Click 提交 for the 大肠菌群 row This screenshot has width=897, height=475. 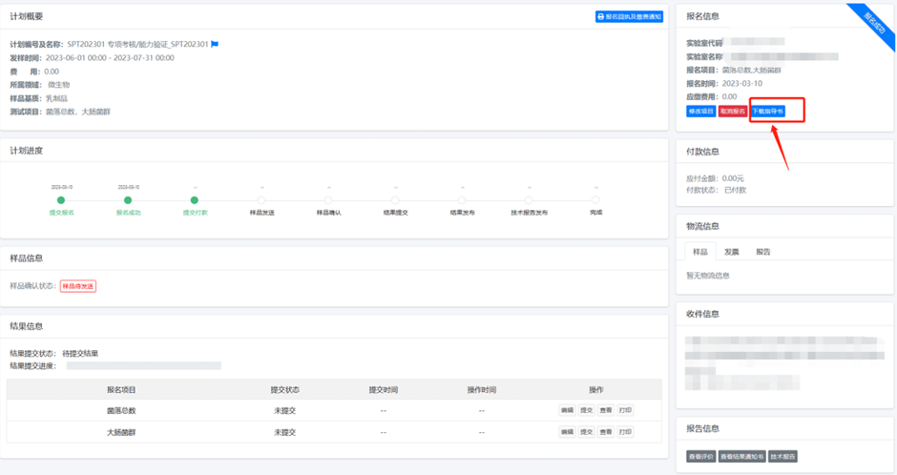(x=587, y=432)
